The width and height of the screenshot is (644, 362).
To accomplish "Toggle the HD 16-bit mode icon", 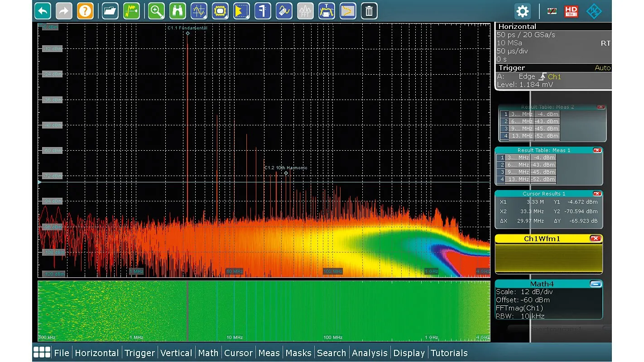I will coord(571,11).
